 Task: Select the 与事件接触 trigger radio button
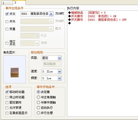tap(38, 102)
